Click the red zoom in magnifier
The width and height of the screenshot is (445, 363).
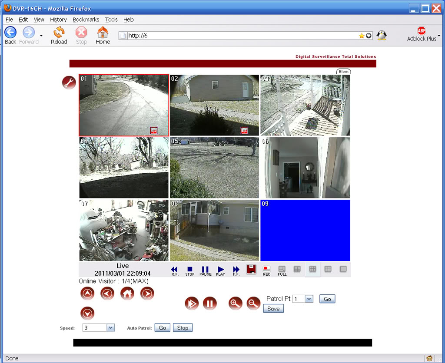pos(235,303)
